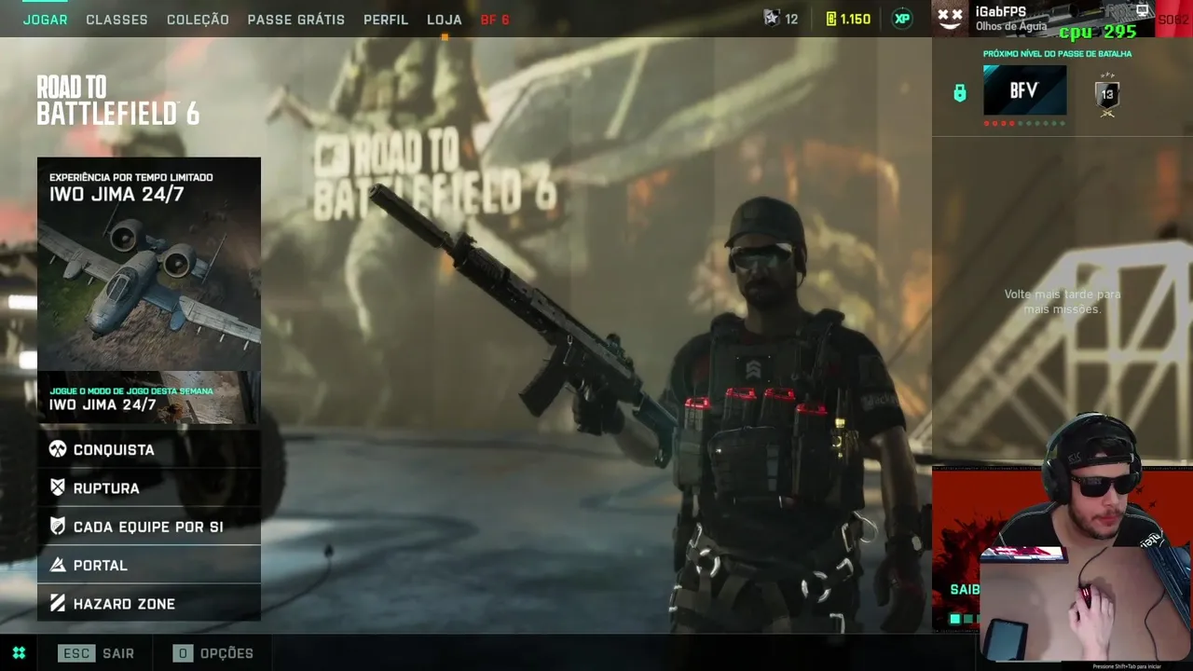Open HAZARD ZONE mode label
1193x671 pixels.
coord(124,604)
